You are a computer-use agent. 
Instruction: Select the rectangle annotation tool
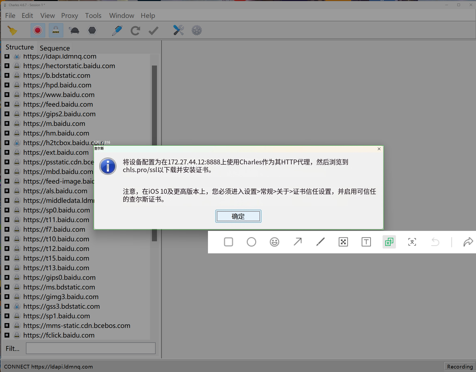pos(229,242)
